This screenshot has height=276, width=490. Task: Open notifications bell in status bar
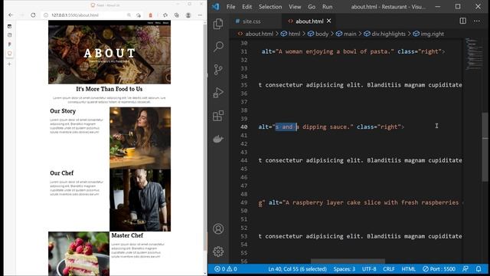[479, 269]
